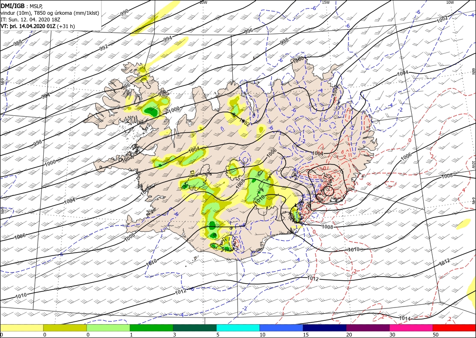The width and height of the screenshot is (476, 338).
Task: Click the '988' isobar label
Action: (x=18, y=43)
